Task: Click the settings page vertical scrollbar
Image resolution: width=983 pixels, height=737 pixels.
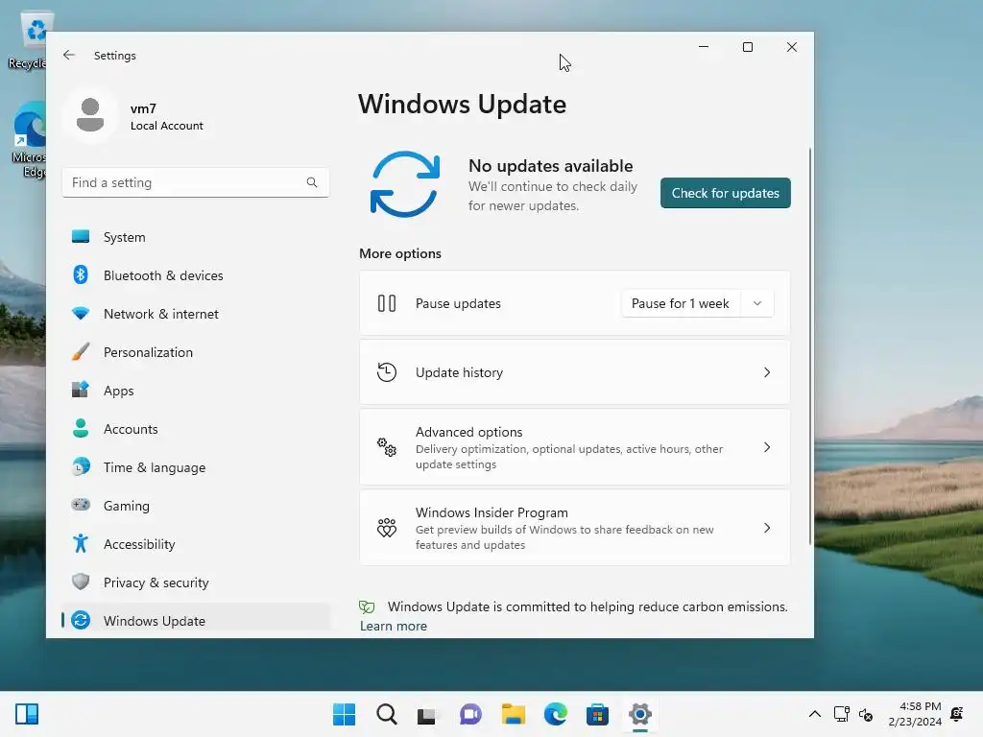Action: (810, 345)
